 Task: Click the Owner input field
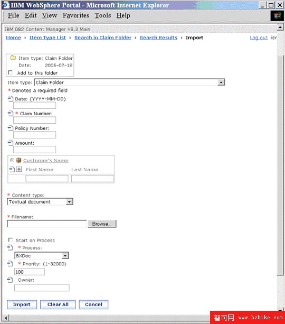(42, 288)
